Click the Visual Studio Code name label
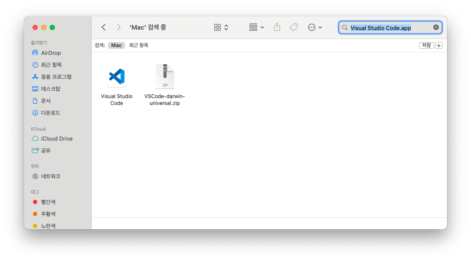Image resolution: width=471 pixels, height=261 pixels. tap(117, 100)
